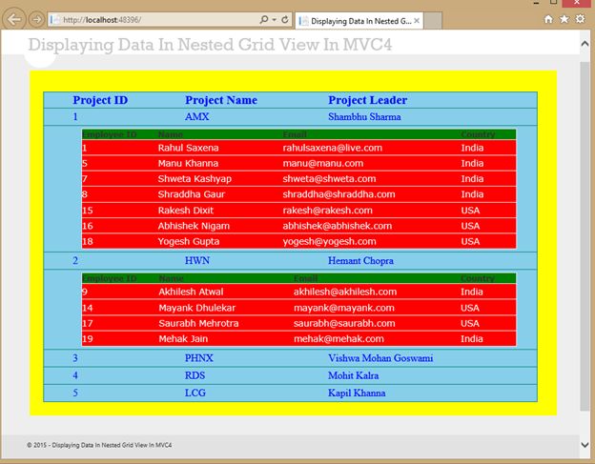This screenshot has width=595, height=464.
Task: Click project name 'LCG'
Action: coord(195,393)
